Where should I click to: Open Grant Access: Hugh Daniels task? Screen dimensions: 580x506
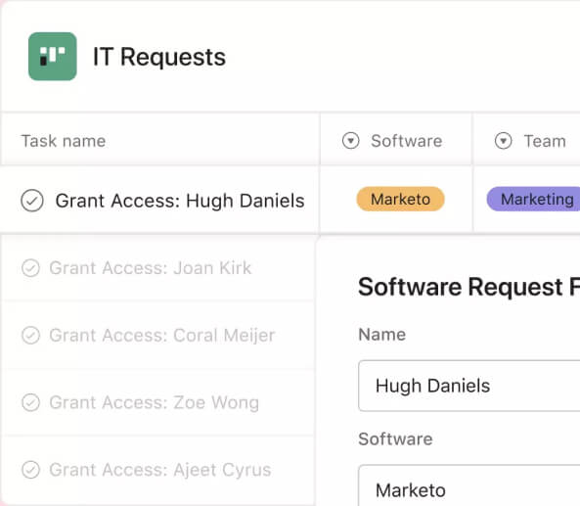180,201
